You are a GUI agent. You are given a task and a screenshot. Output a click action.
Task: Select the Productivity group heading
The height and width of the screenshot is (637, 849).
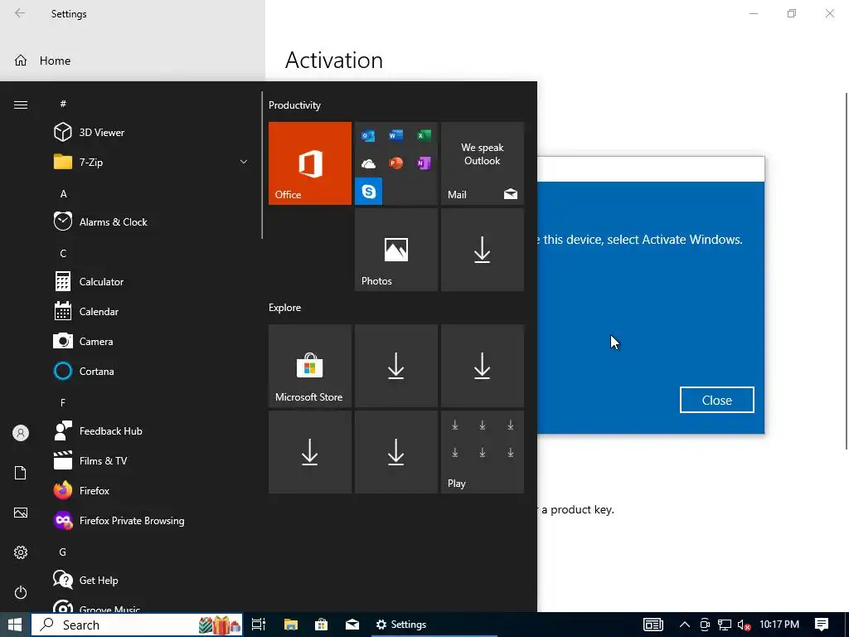[x=294, y=105]
